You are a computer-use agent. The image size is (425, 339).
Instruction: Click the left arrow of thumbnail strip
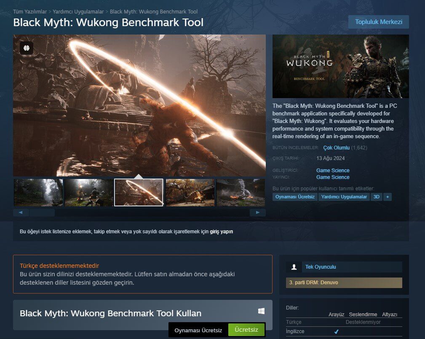(21, 213)
